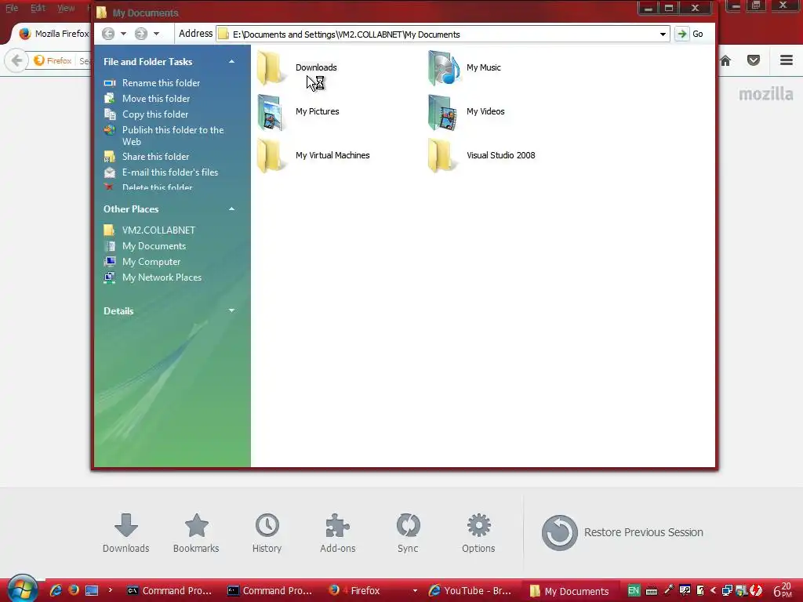Image resolution: width=803 pixels, height=602 pixels.
Task: Launch Firefox from quick launch
Action: 73,591
